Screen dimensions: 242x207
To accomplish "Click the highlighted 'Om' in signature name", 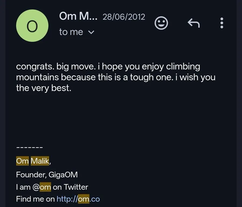I will click(x=22, y=161).
